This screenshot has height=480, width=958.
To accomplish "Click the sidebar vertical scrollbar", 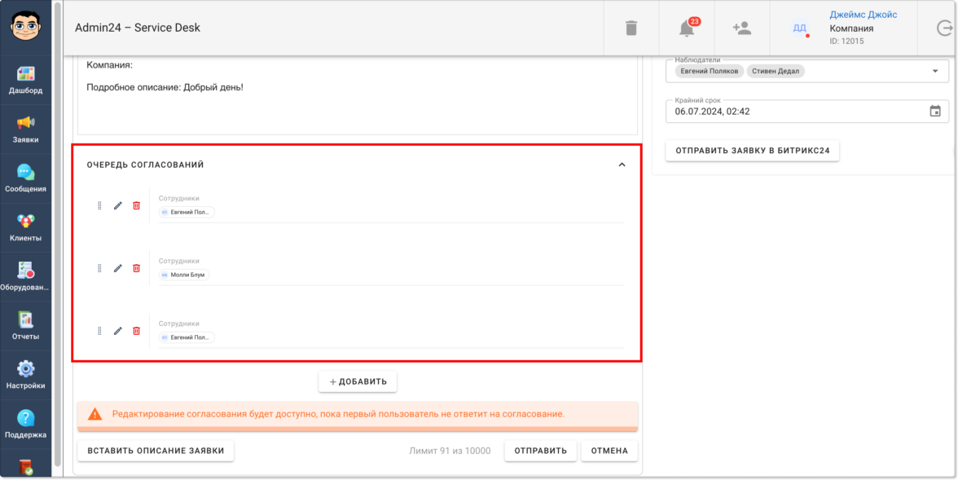I will (x=57, y=235).
